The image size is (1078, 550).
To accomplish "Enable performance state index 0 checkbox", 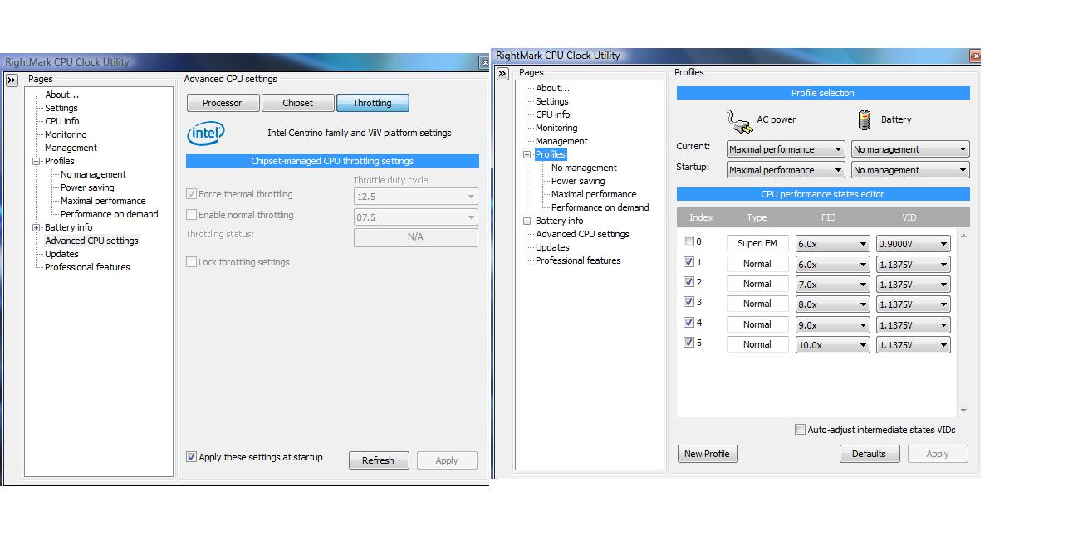I will click(688, 241).
